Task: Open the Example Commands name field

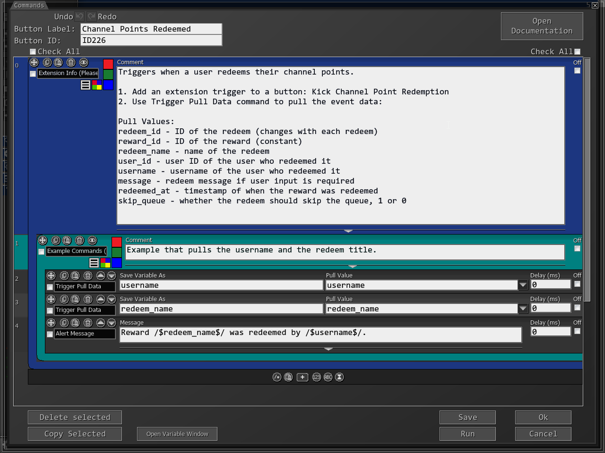Action: [x=77, y=251]
